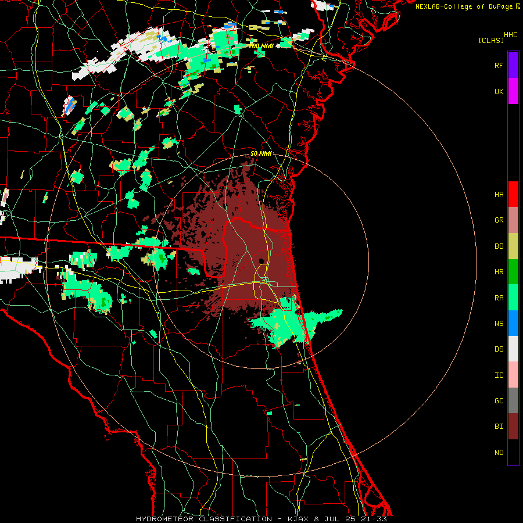Image resolution: width=523 pixels, height=523 pixels.
Task: Click the BI brown legend swatch
Action: [x=513, y=427]
